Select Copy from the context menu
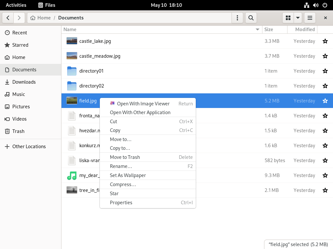 click(148, 130)
